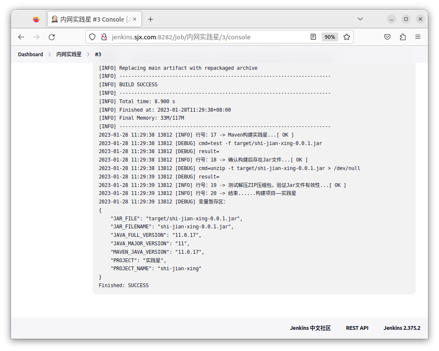Open the Extensions puzzle icon
This screenshot has width=439, height=351.
pyautogui.click(x=403, y=37)
